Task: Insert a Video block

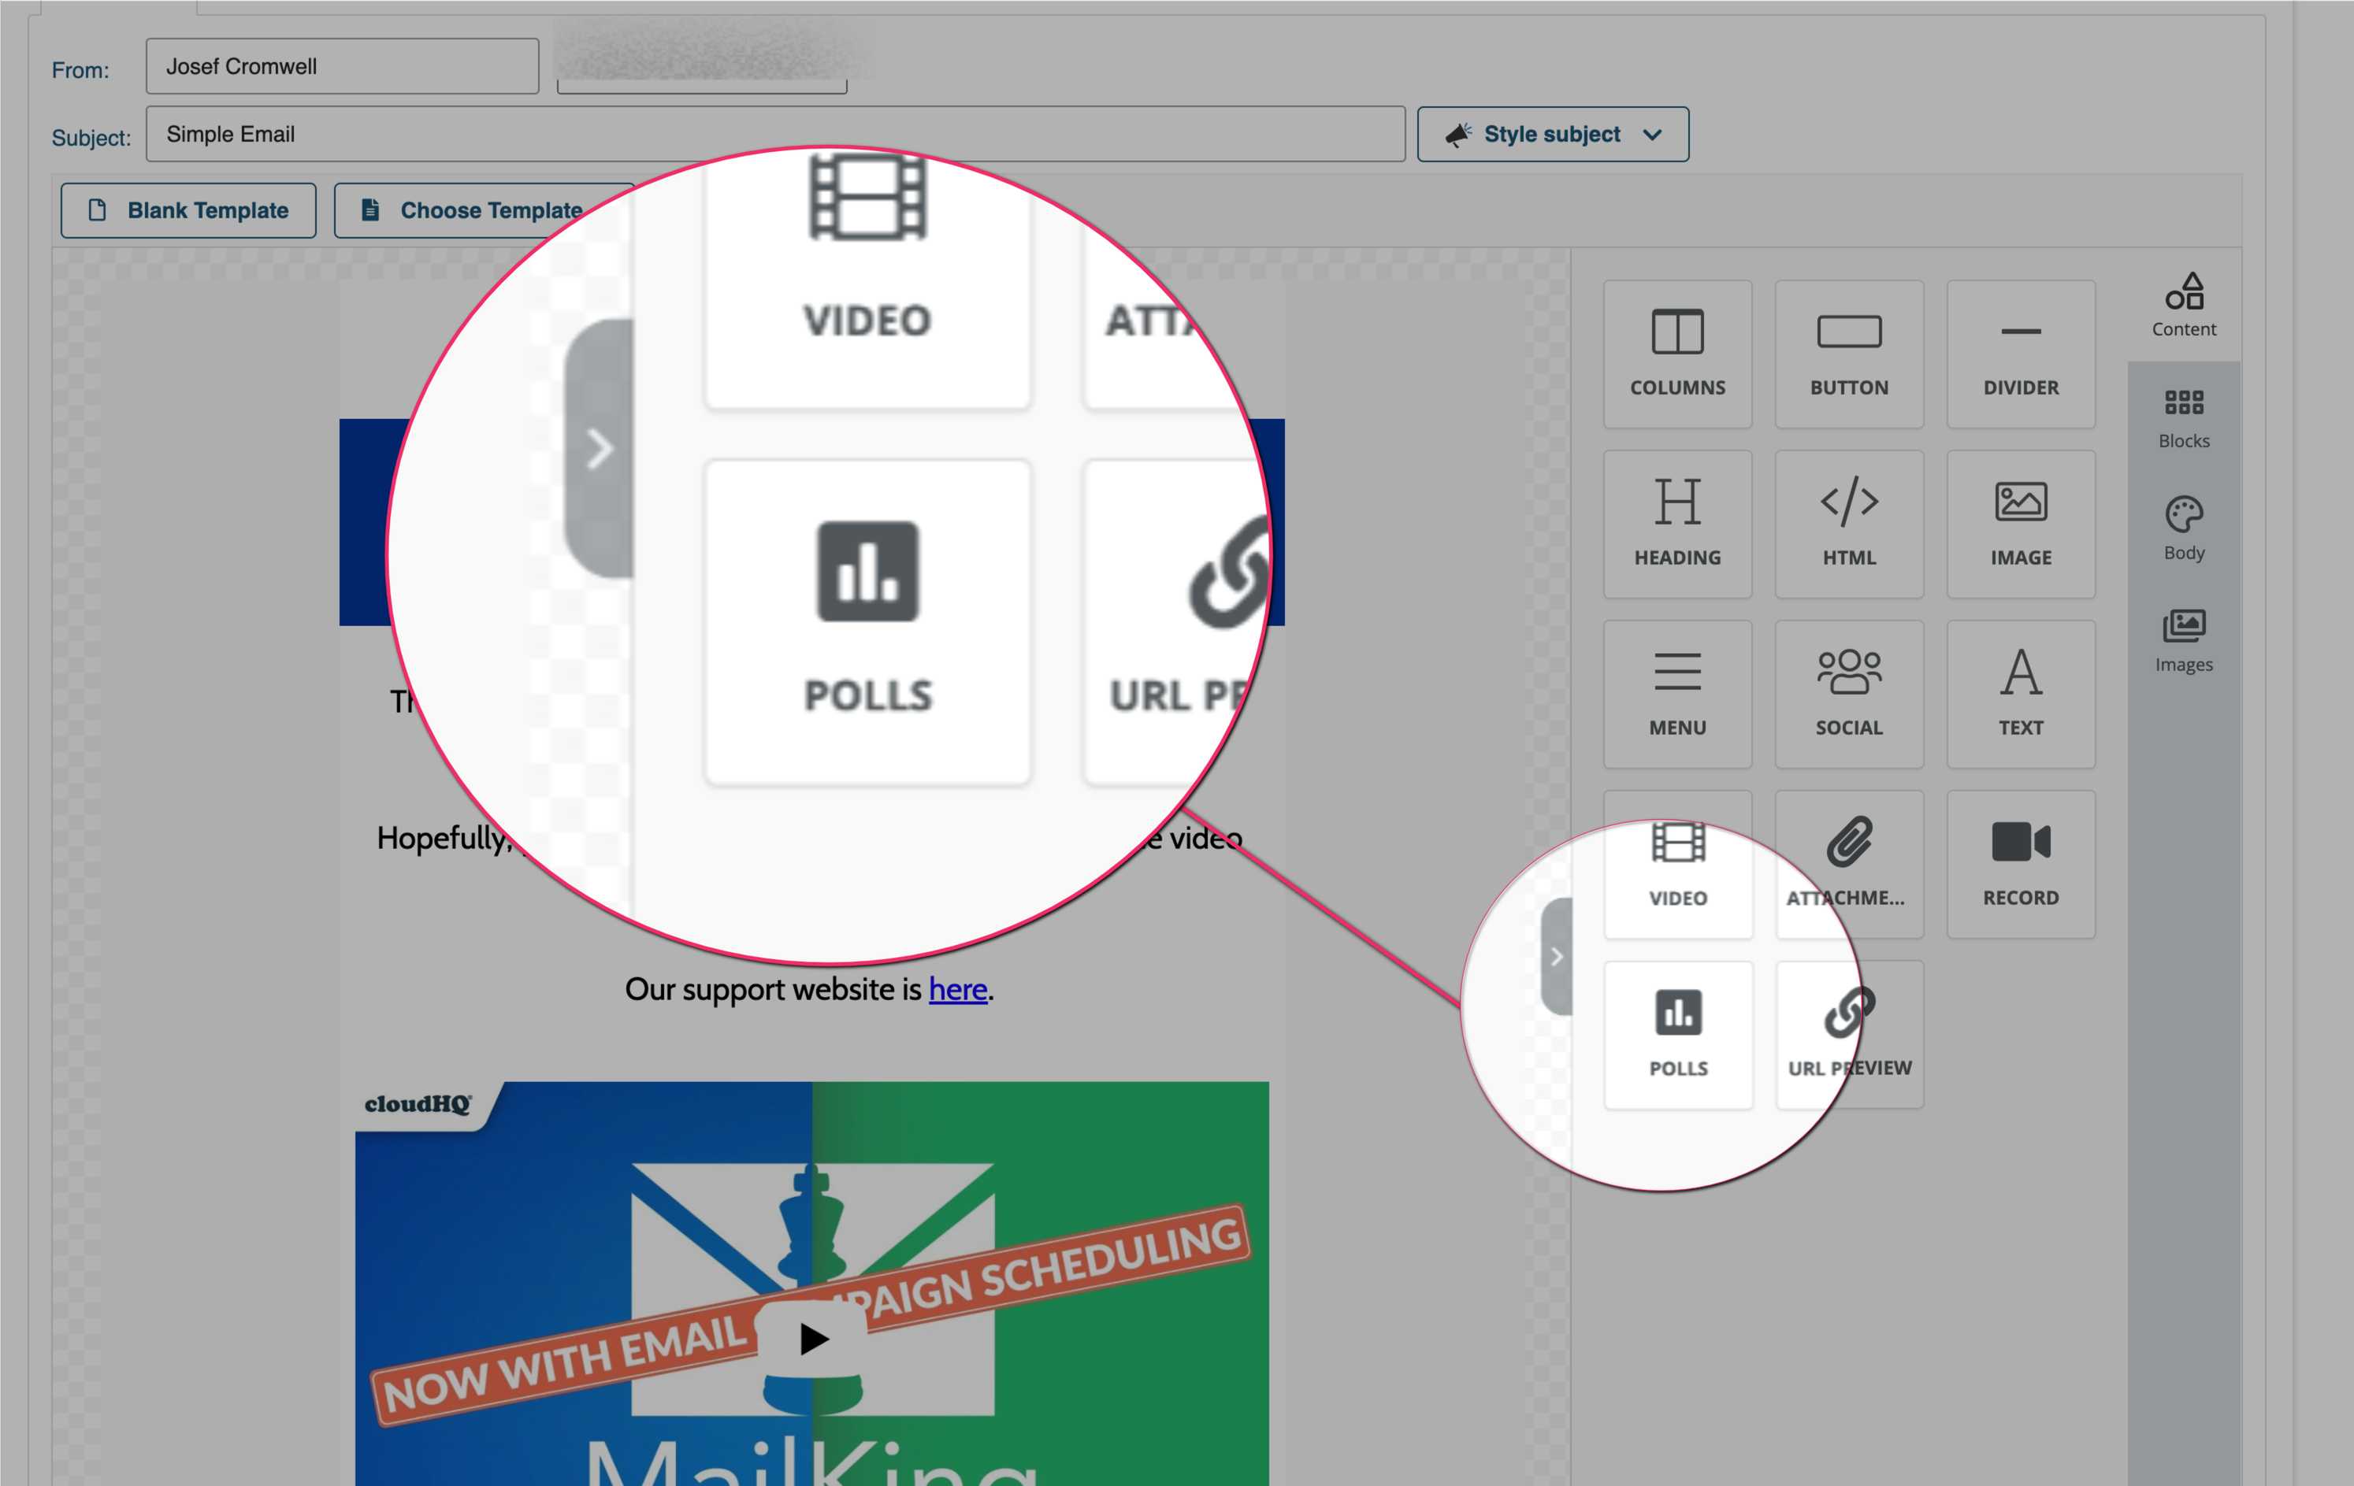Action: (1677, 865)
